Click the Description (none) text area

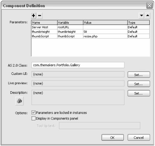78,97
